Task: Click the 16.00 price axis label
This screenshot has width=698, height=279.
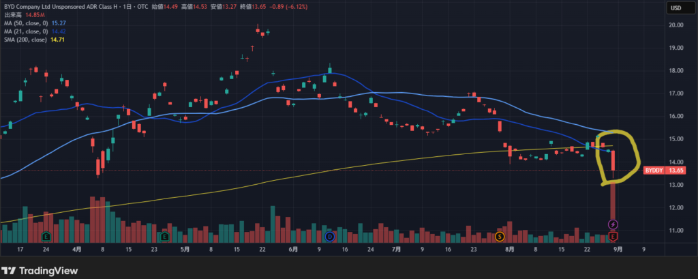Action: click(x=677, y=117)
